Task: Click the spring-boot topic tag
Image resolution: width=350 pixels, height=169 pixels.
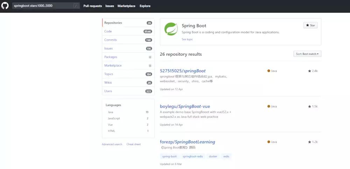Action: click(x=169, y=156)
